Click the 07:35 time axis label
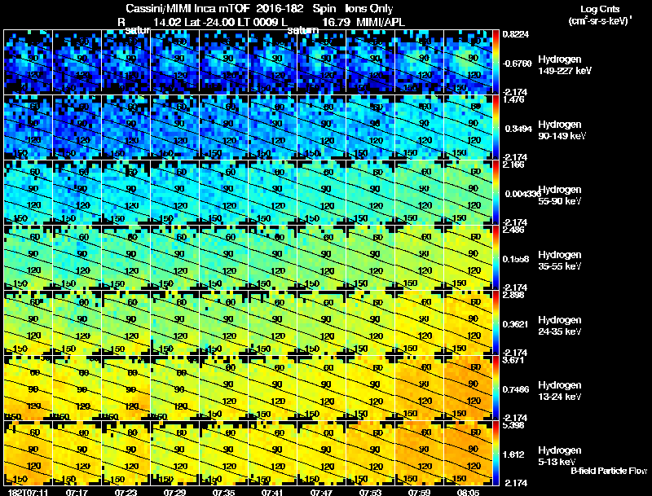Viewport: 652px width, 496px height. click(223, 492)
